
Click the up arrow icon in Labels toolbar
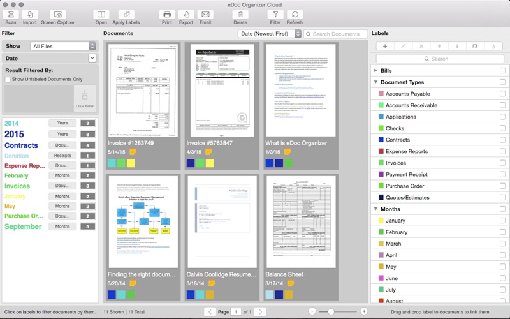coord(439,46)
